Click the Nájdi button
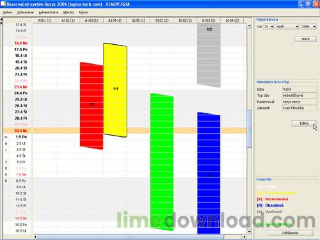 click(305, 39)
